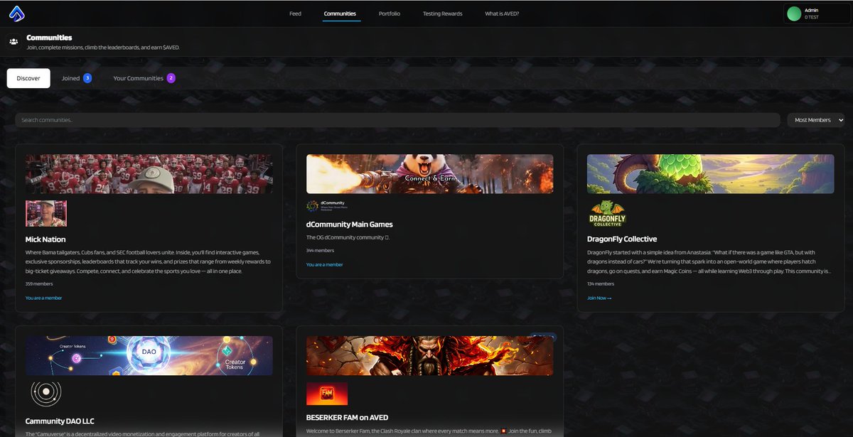
Task: Click 'You are a member' under Mick Nation
Action: [43, 298]
